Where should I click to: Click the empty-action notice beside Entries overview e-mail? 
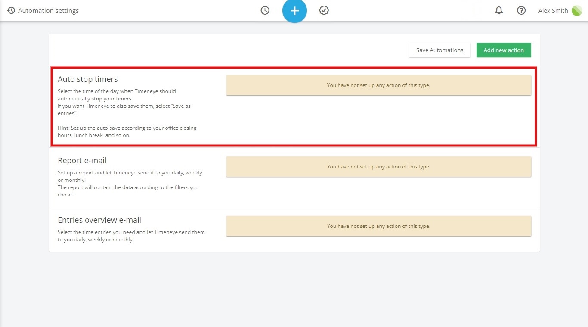point(378,226)
